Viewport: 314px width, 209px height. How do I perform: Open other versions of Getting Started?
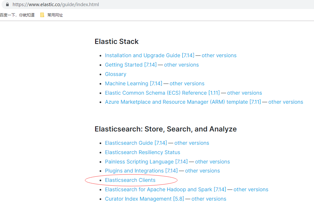182,65
